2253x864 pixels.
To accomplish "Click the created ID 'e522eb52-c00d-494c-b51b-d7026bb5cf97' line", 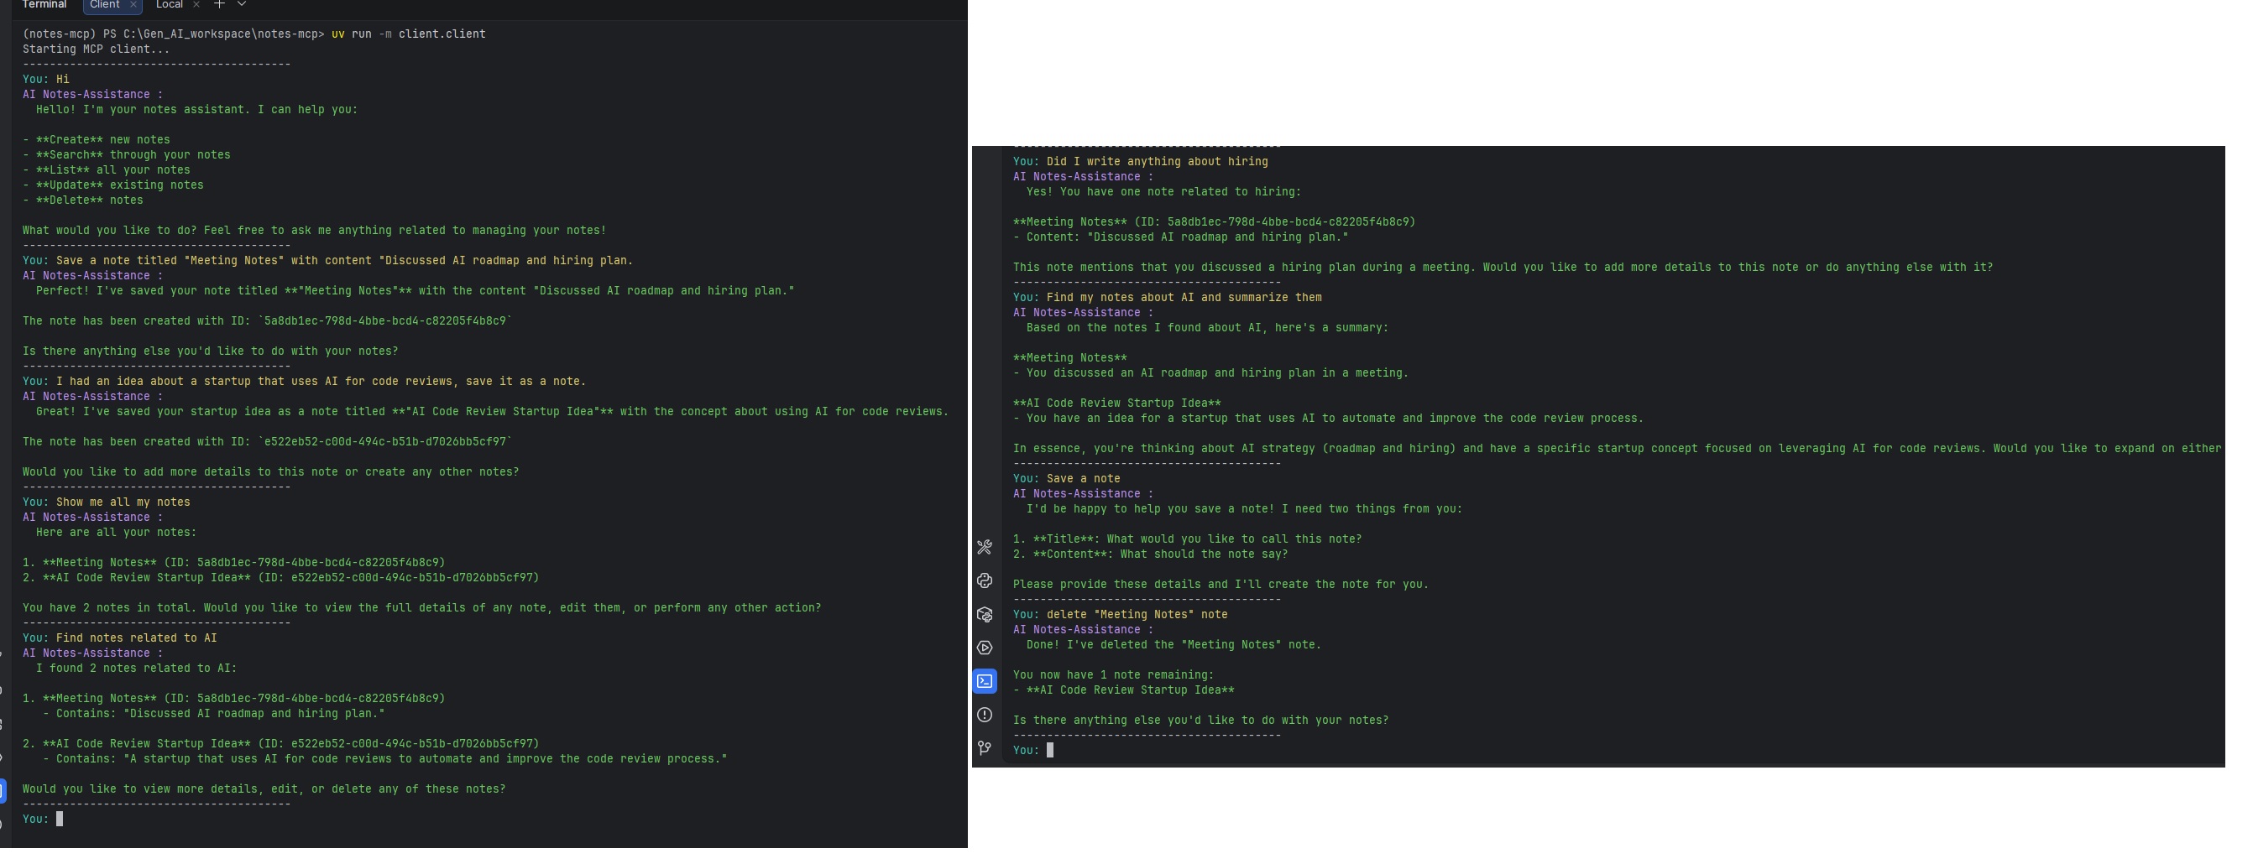I will 267,442.
